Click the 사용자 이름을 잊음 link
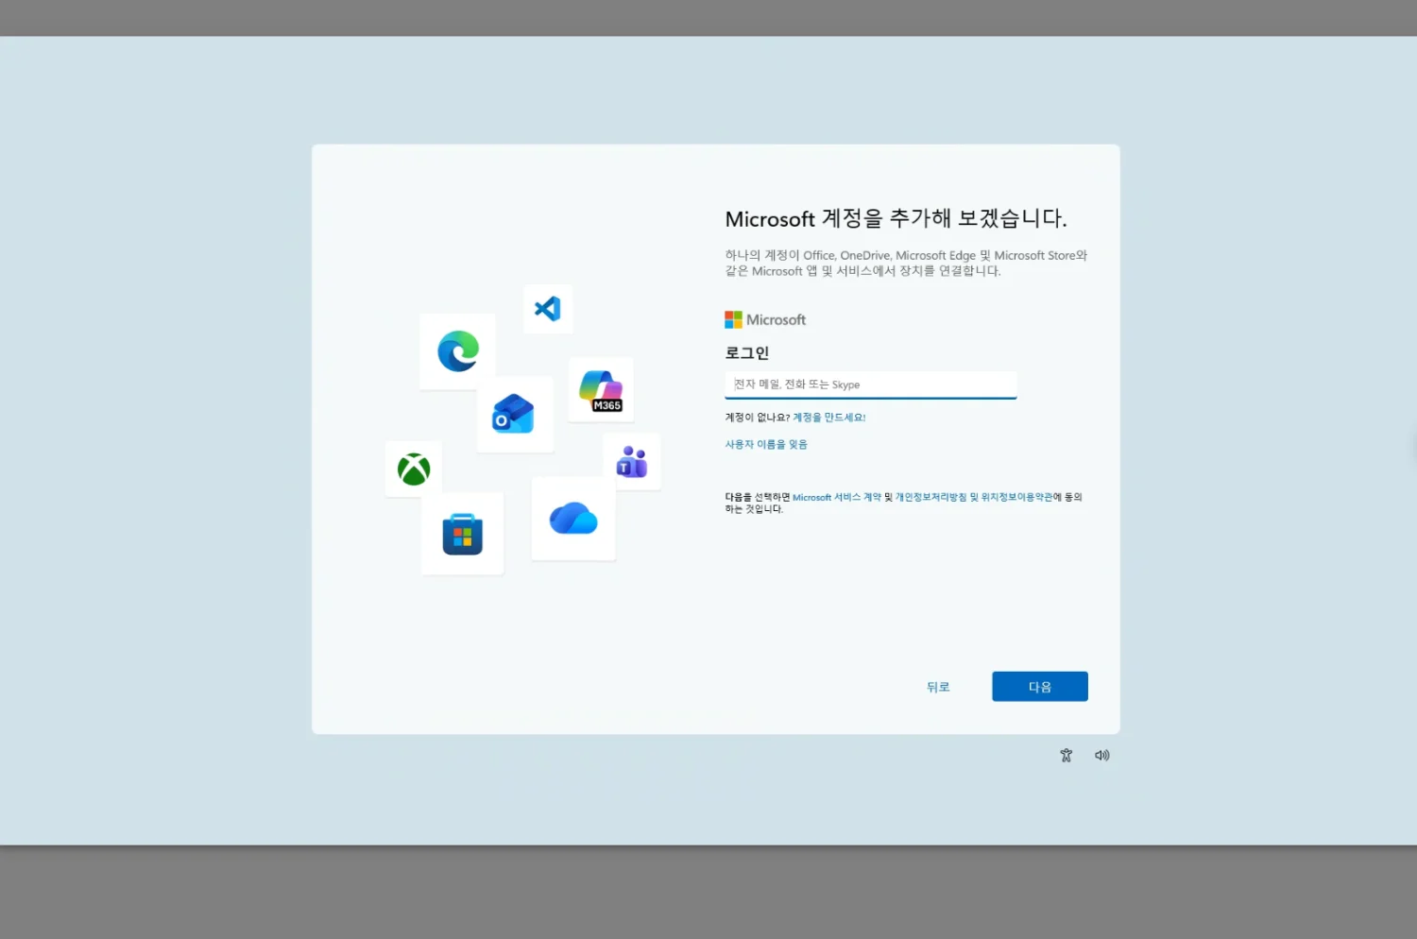 tap(766, 445)
